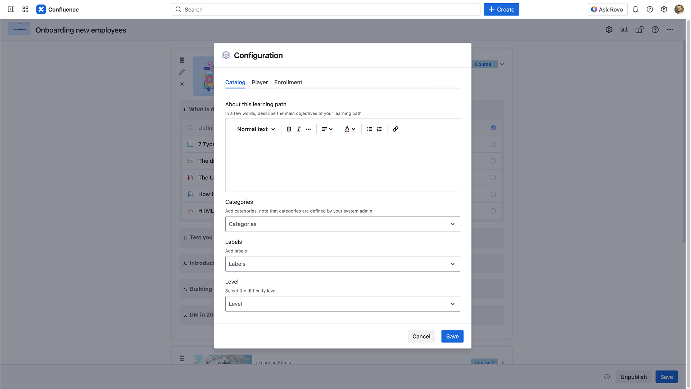Open the Categories dropdown
This screenshot has width=691, height=389.
(342, 224)
